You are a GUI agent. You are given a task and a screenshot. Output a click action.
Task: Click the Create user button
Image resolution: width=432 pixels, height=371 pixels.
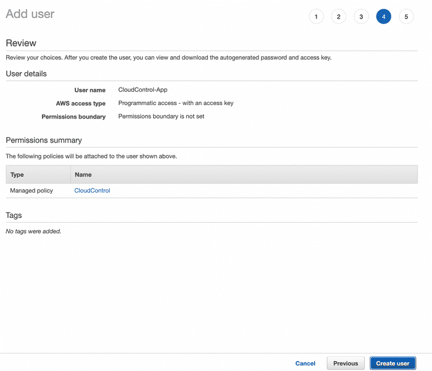coord(393,363)
